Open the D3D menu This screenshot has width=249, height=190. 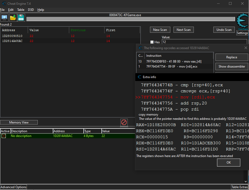click(x=31, y=10)
